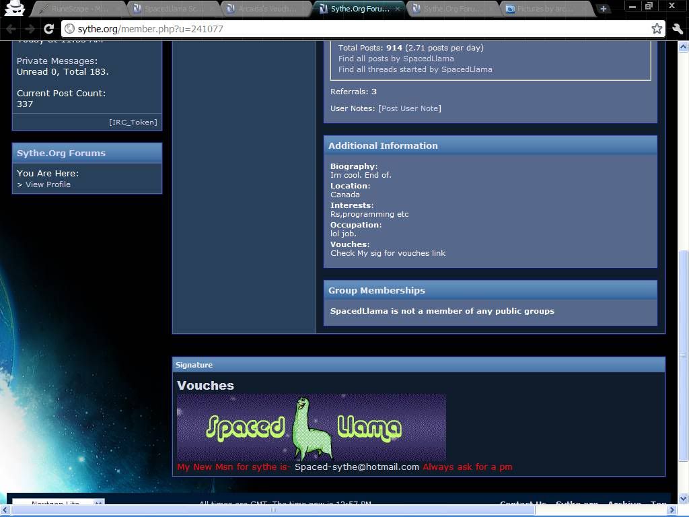Select the active Sythe.Org Forums tab
Screen dimensions: 689x517
(359, 9)
